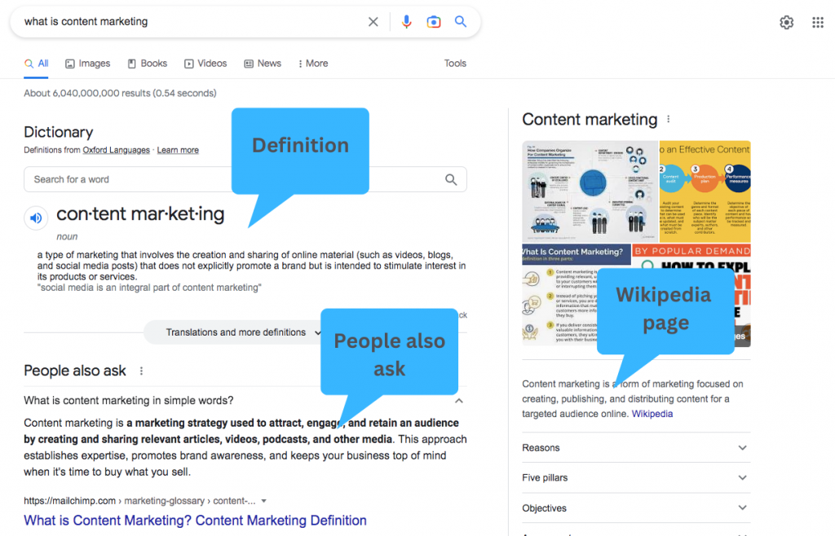Image resolution: width=835 pixels, height=536 pixels.
Task: Collapse the first People also ask answer
Action: 458,401
